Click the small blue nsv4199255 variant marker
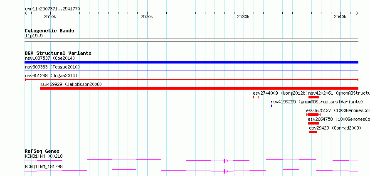This screenshot has height=176, width=370. (x=271, y=106)
